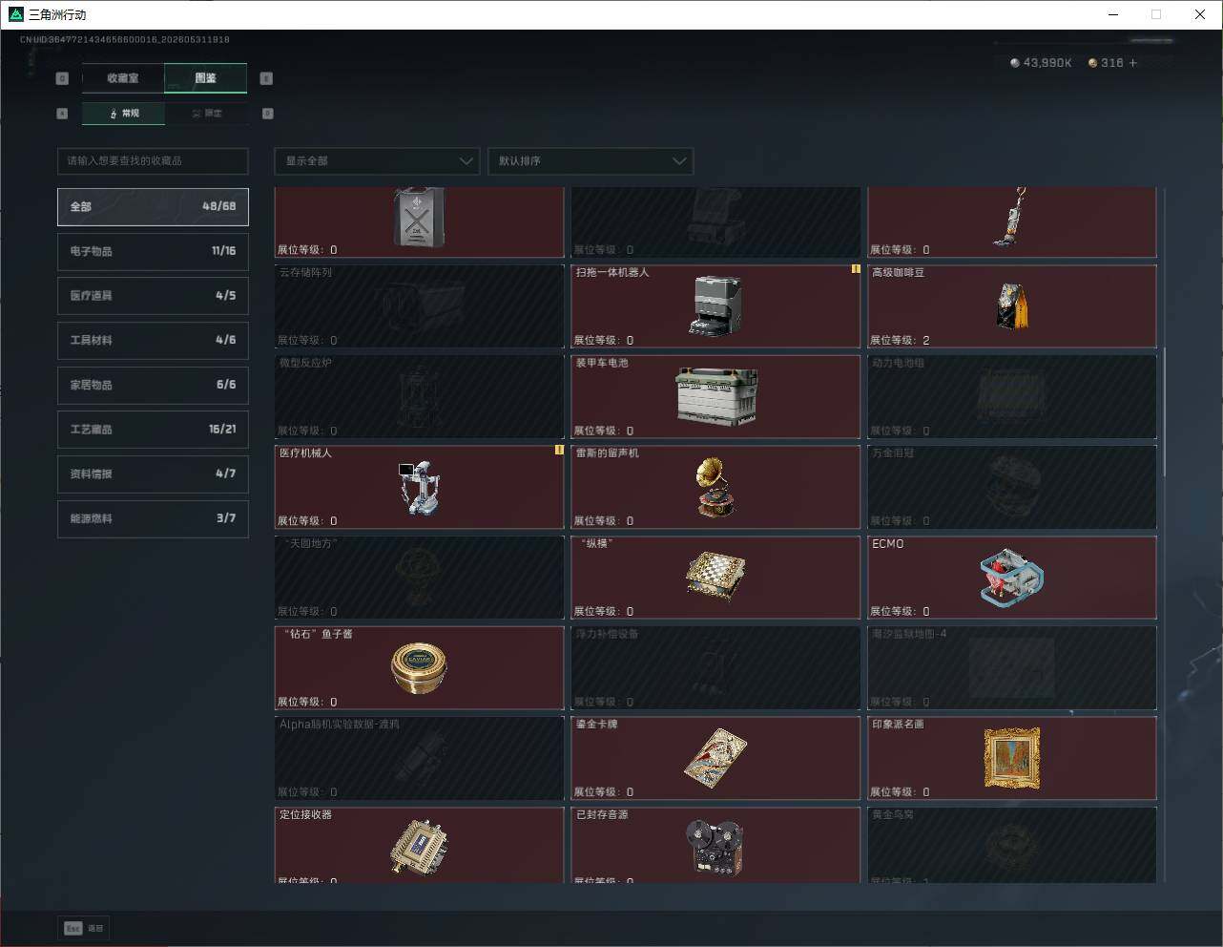This screenshot has width=1223, height=947.
Task: Click the Esc 返回 back button
Action: (x=85, y=928)
